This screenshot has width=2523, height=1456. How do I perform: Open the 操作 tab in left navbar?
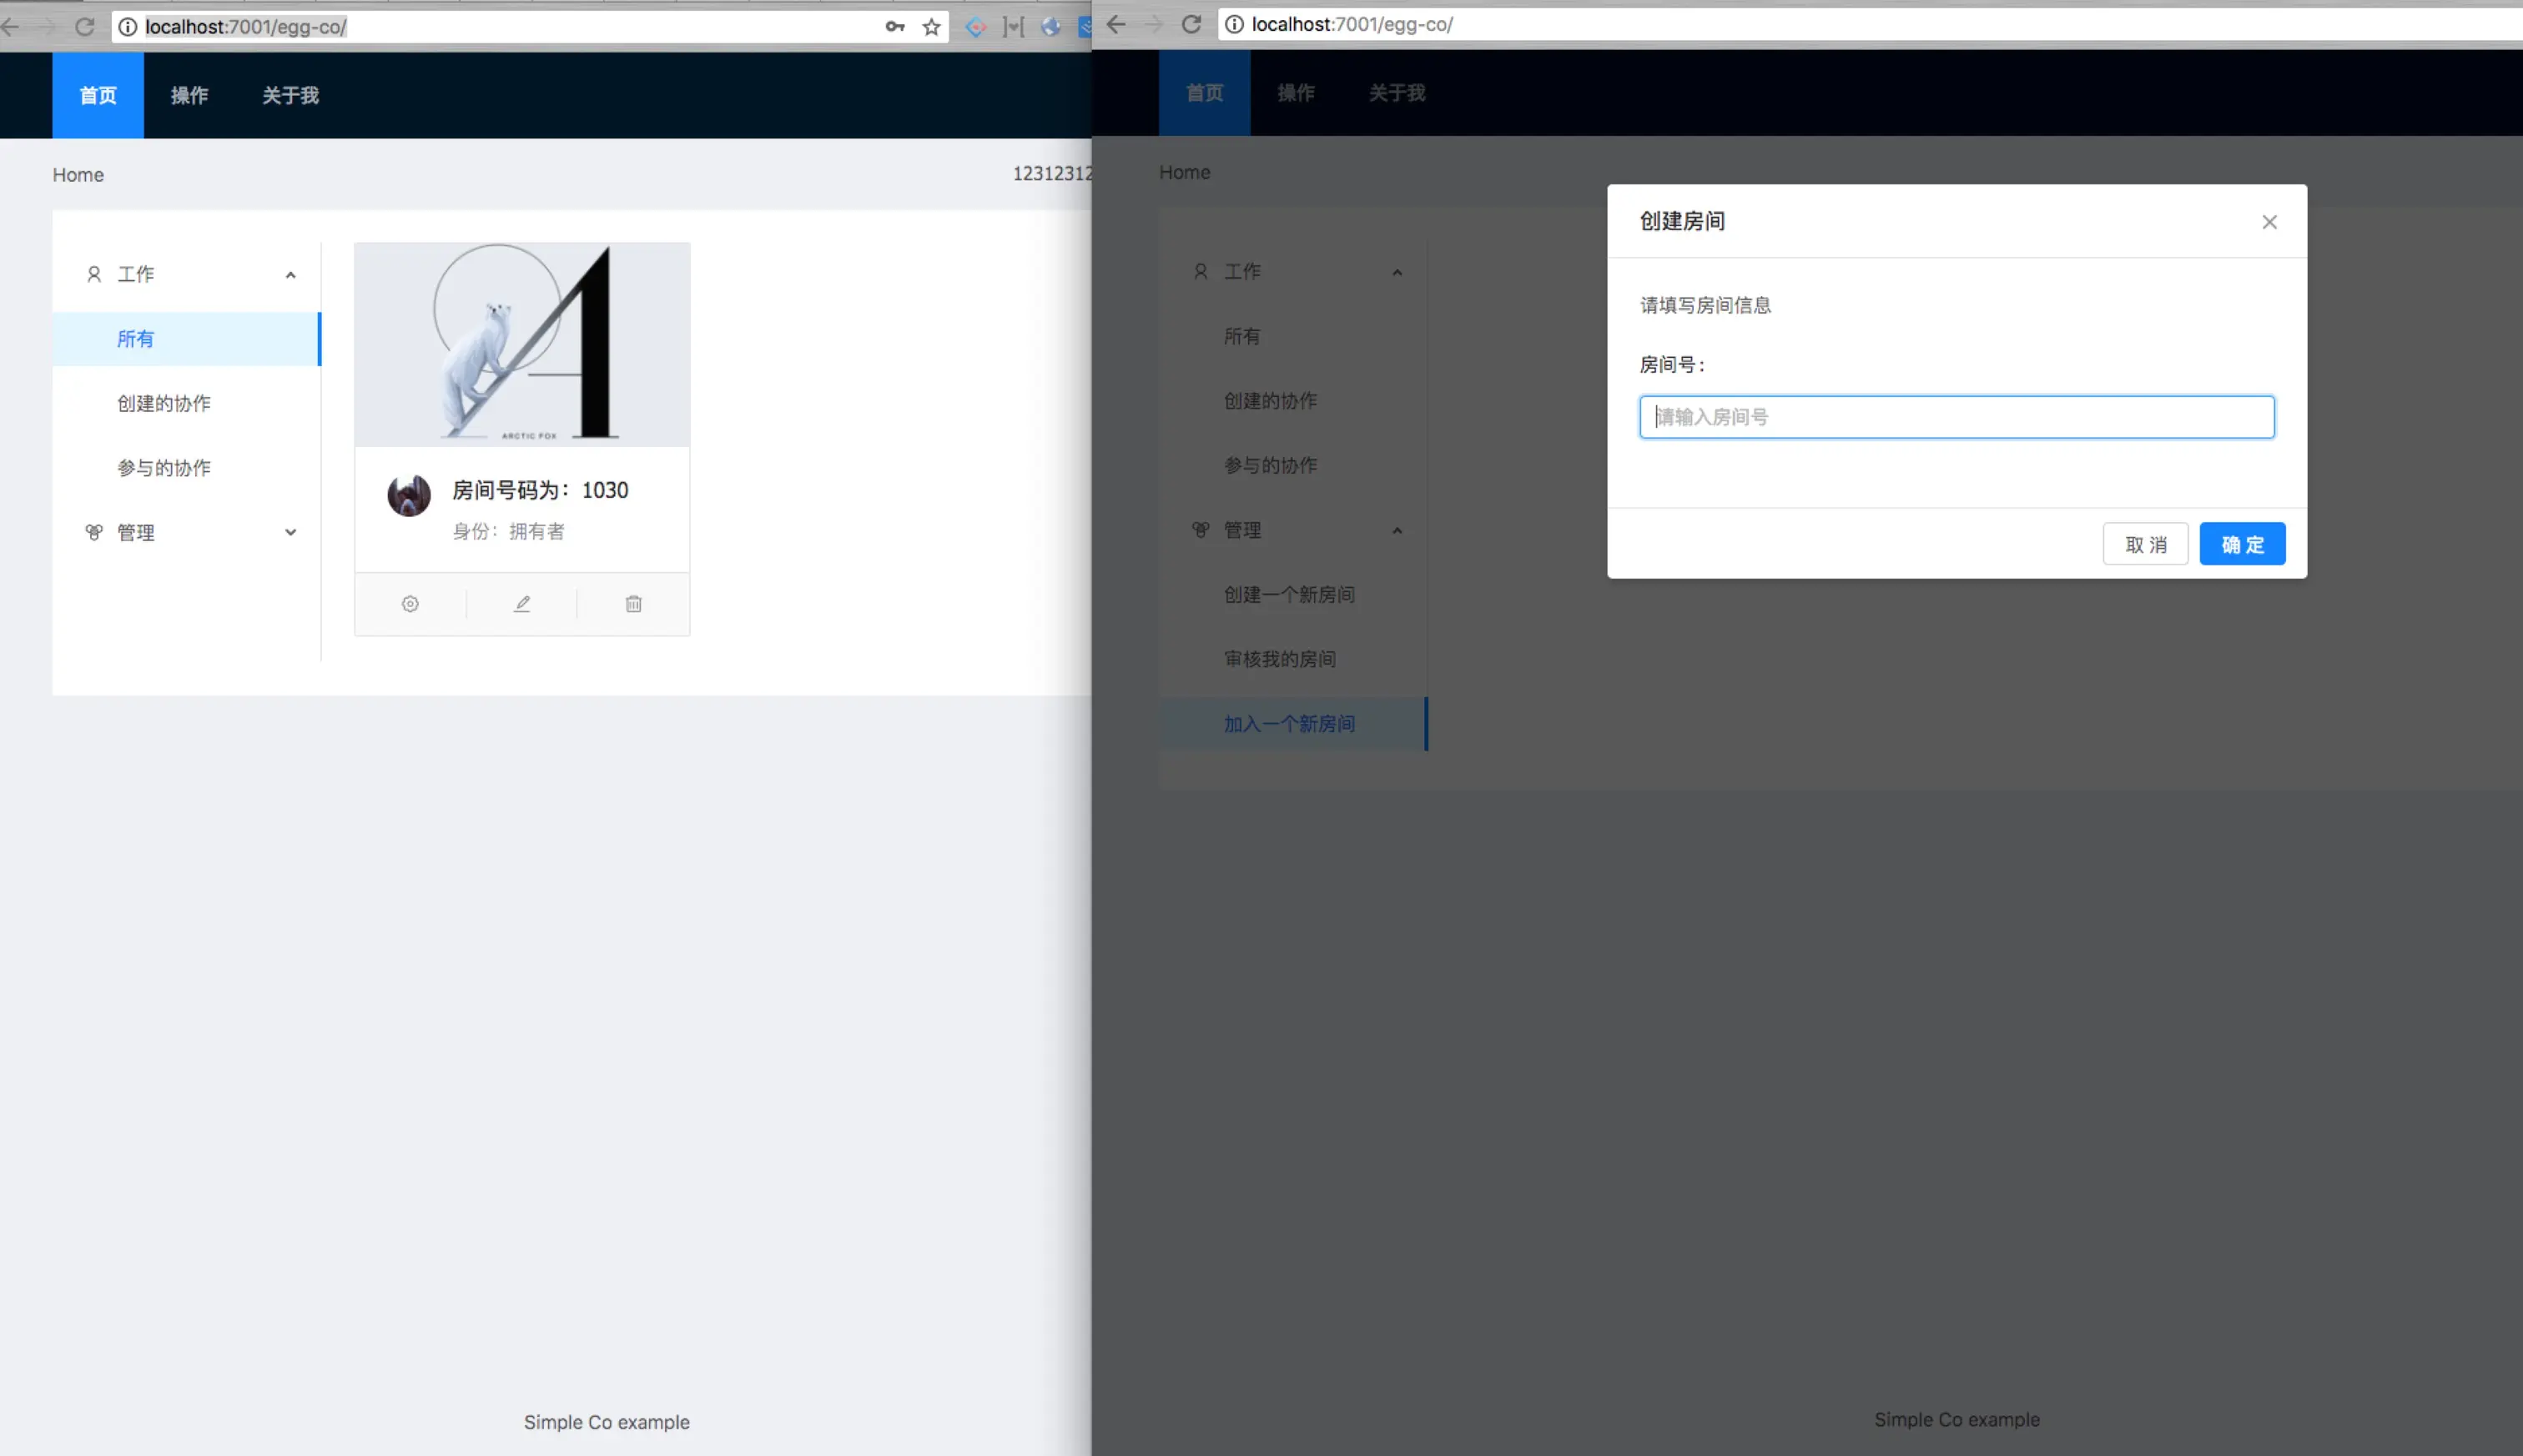pyautogui.click(x=189, y=95)
